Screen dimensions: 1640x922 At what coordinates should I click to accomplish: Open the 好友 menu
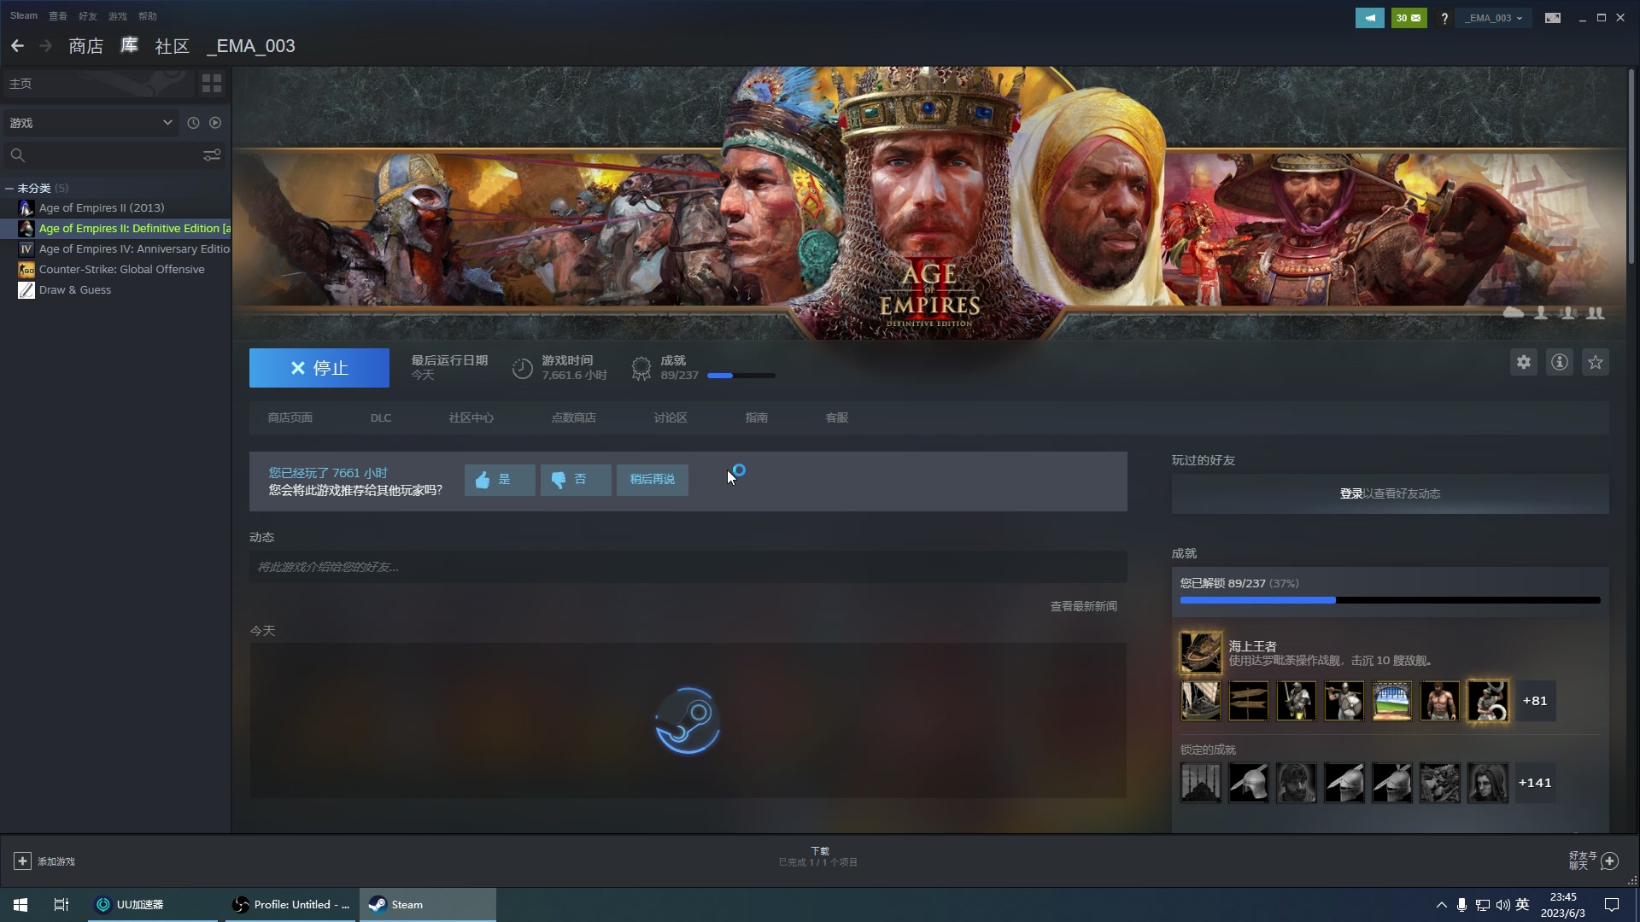(x=88, y=16)
